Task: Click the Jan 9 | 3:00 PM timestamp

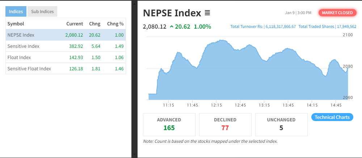Action: coord(298,13)
